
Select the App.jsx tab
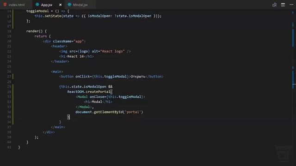47,5
